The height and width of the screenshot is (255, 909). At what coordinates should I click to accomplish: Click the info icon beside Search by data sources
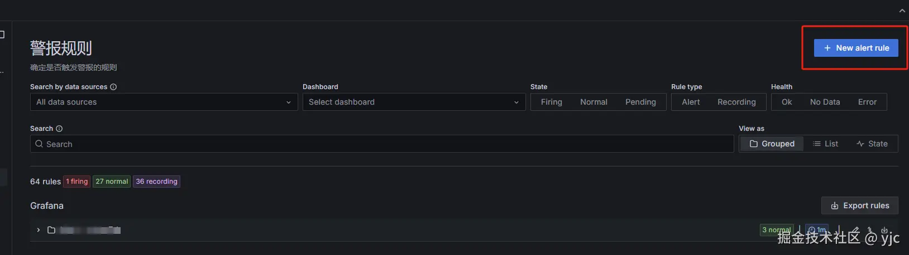113,87
